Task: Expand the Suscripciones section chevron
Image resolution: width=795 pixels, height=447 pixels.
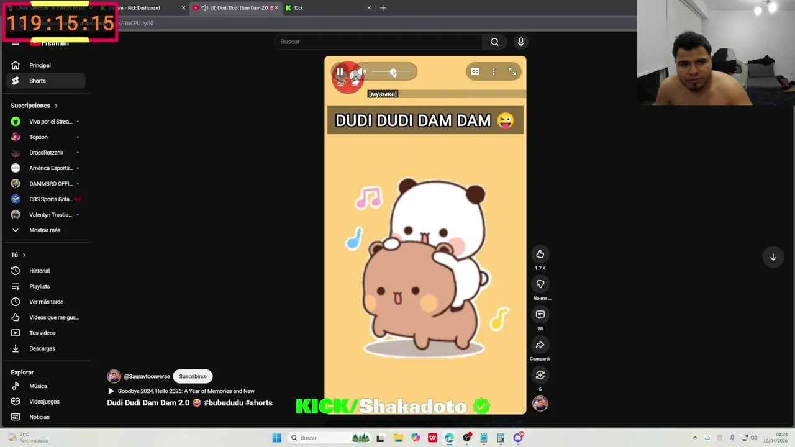Action: (x=56, y=106)
